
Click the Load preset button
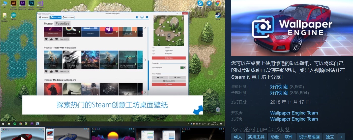(x=160, y=77)
